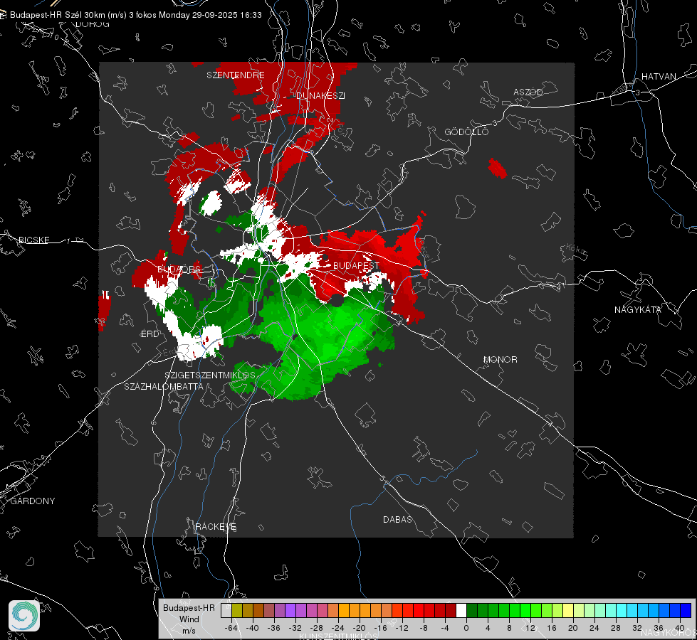Screen dimensions: 697x640
Task: Click the HATVAN map label
Action: pyautogui.click(x=659, y=76)
